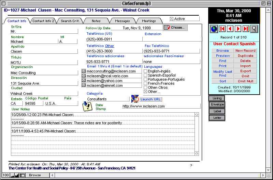Click the Export button
This screenshot has width=273, height=180.
click(245, 71)
